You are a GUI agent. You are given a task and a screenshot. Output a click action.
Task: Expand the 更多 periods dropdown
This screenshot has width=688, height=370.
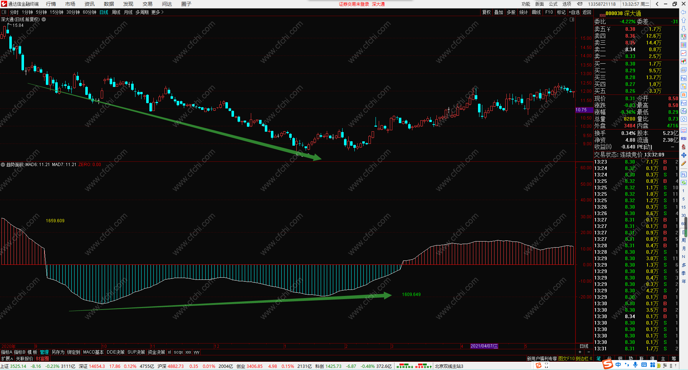(x=157, y=12)
